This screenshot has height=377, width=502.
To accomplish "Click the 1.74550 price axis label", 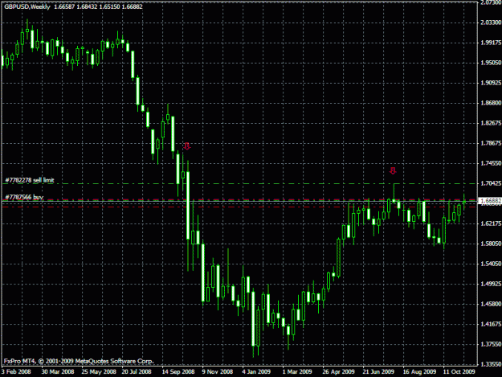I will coord(491,163).
